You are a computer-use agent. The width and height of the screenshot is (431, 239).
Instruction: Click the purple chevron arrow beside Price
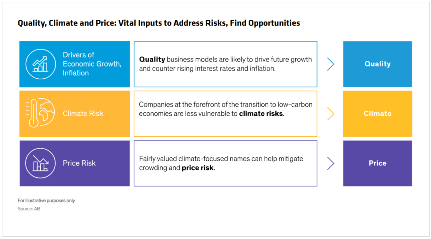[331, 163]
